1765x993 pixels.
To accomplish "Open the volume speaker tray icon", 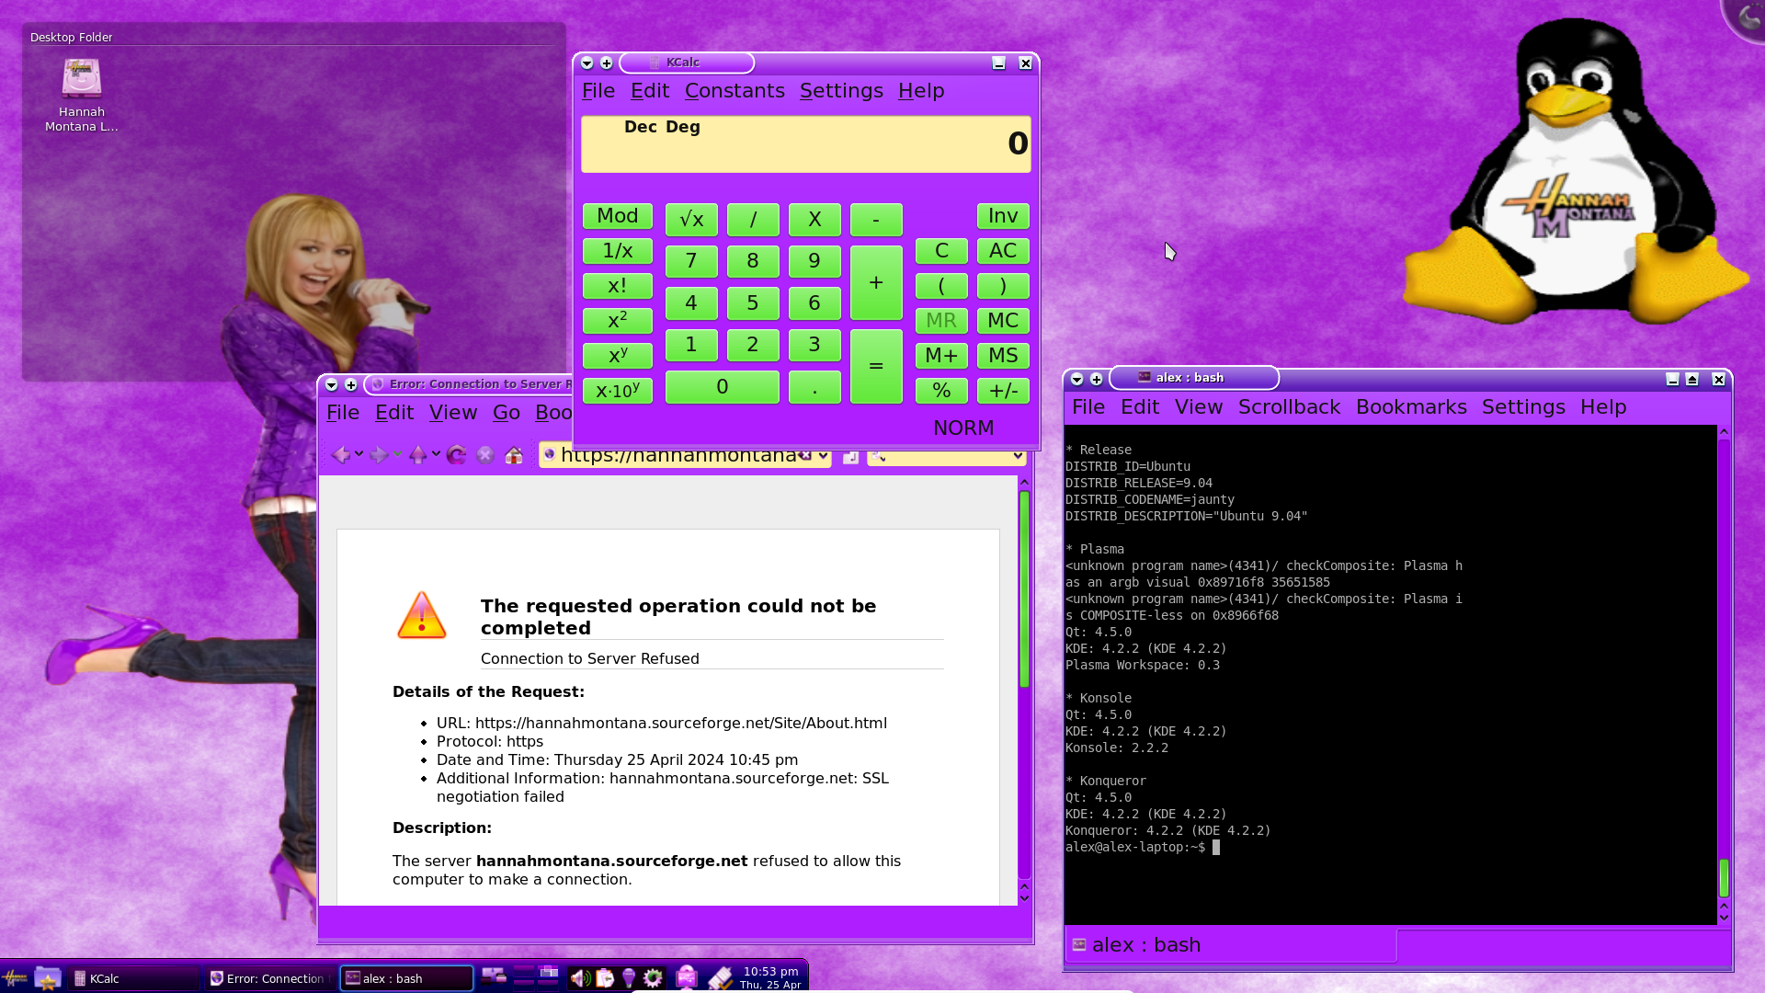I will pos(579,978).
